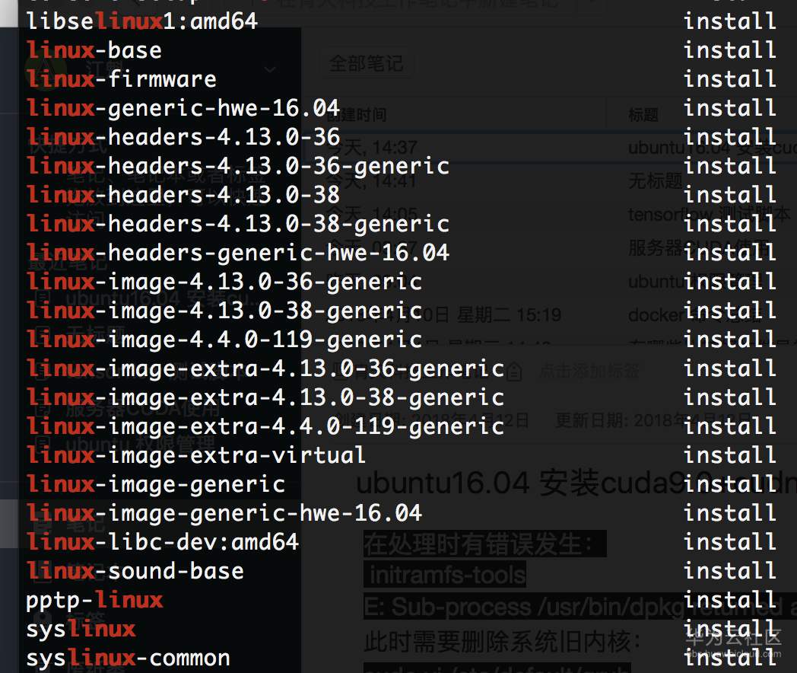Select the libselinux1:amd64 package name in terminal

(141, 21)
